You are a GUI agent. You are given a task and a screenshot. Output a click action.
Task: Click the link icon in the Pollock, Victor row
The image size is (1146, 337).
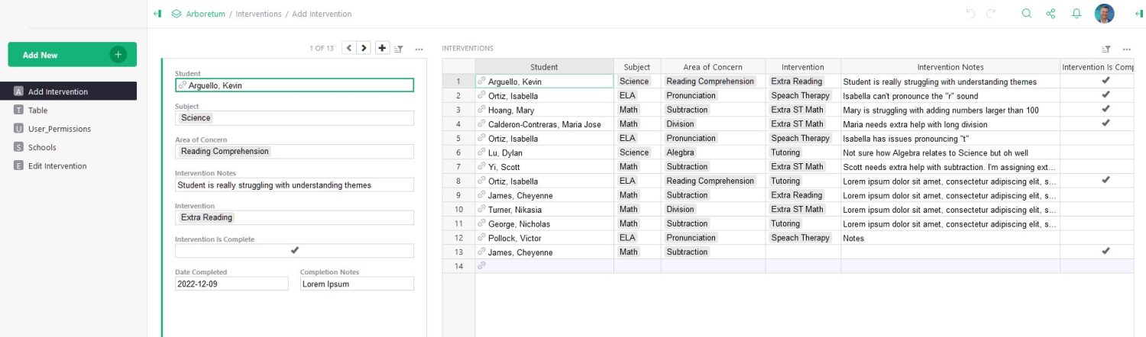[x=481, y=238]
